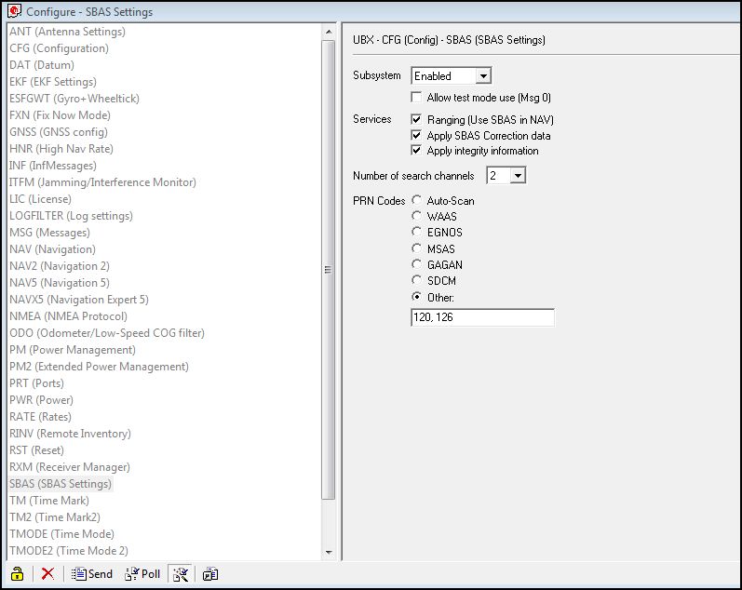Click the Other PRN codes text field
Viewport: 742px width, 590px height.
click(x=481, y=318)
